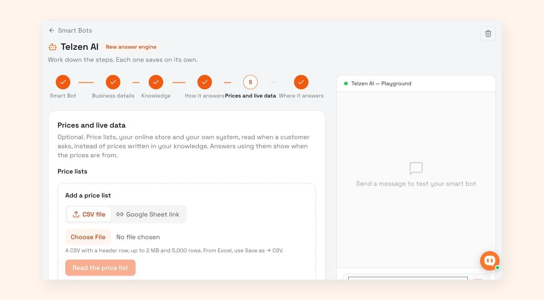Click the Choose File button
Image resolution: width=544 pixels, height=300 pixels.
[88, 237]
